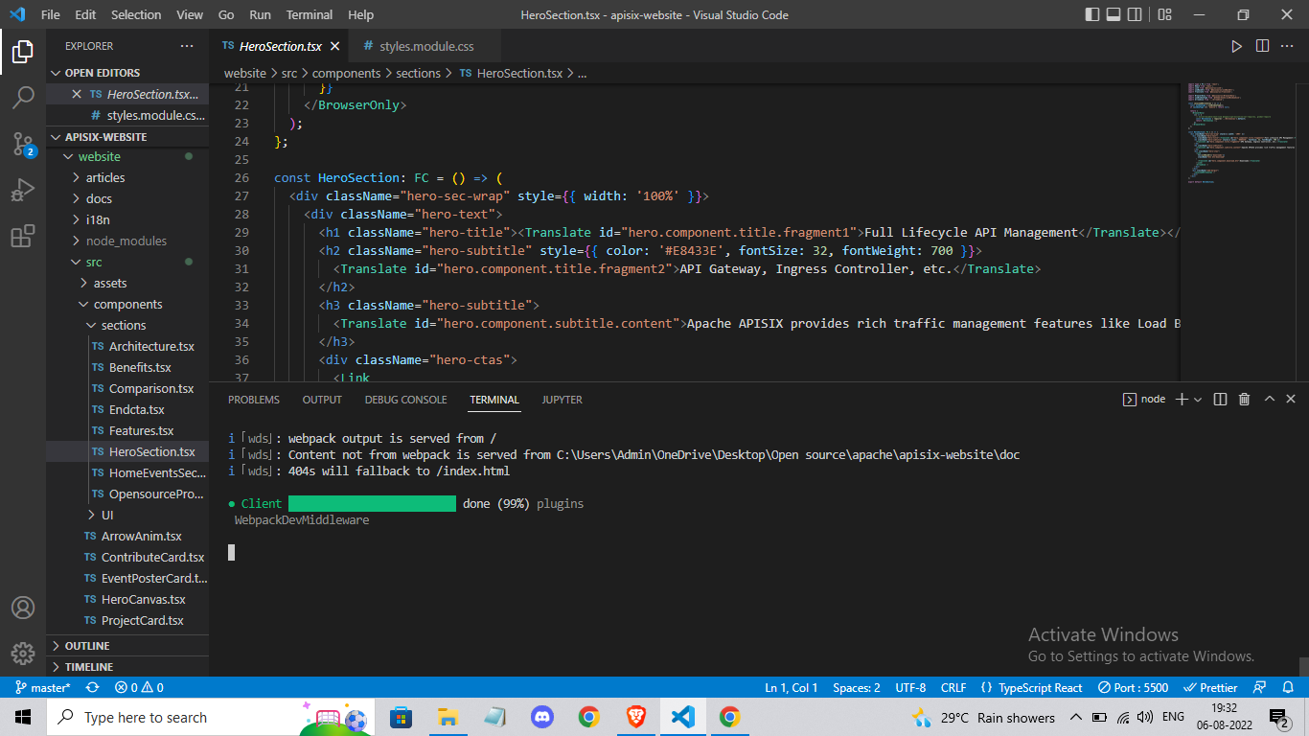Split the terminal panel
Image resolution: width=1309 pixels, height=736 pixels.
pos(1220,400)
